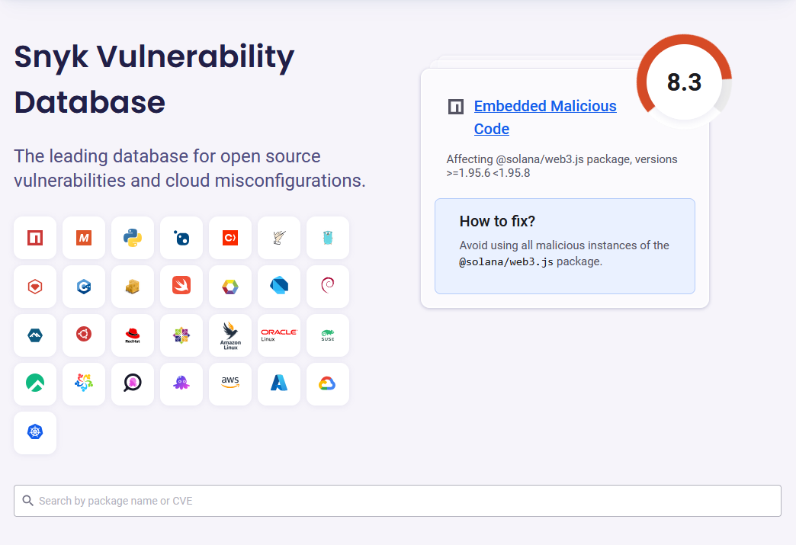The image size is (796, 545).
Task: Open the Oracle Linux tile
Action: (x=279, y=335)
